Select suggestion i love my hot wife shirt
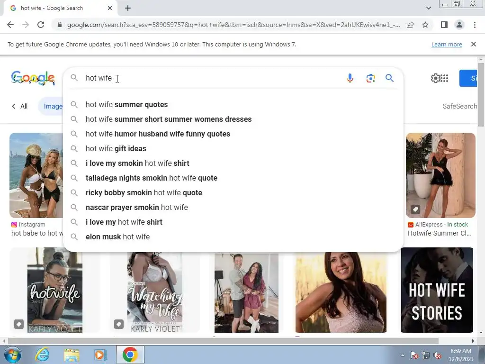Screen dimensions: 485x364 [x=233, y=222]
